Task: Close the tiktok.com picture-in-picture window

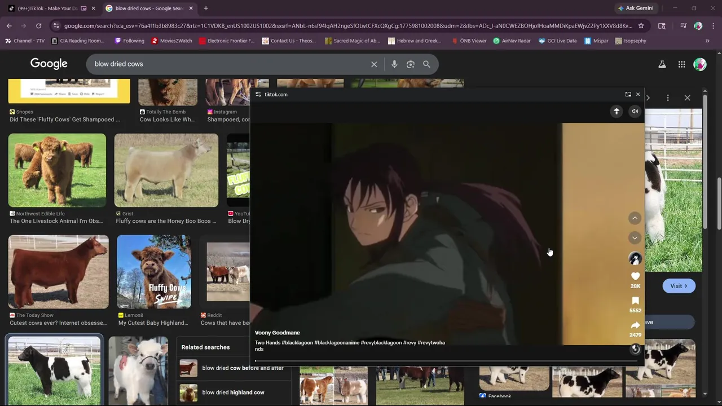Action: click(x=638, y=94)
